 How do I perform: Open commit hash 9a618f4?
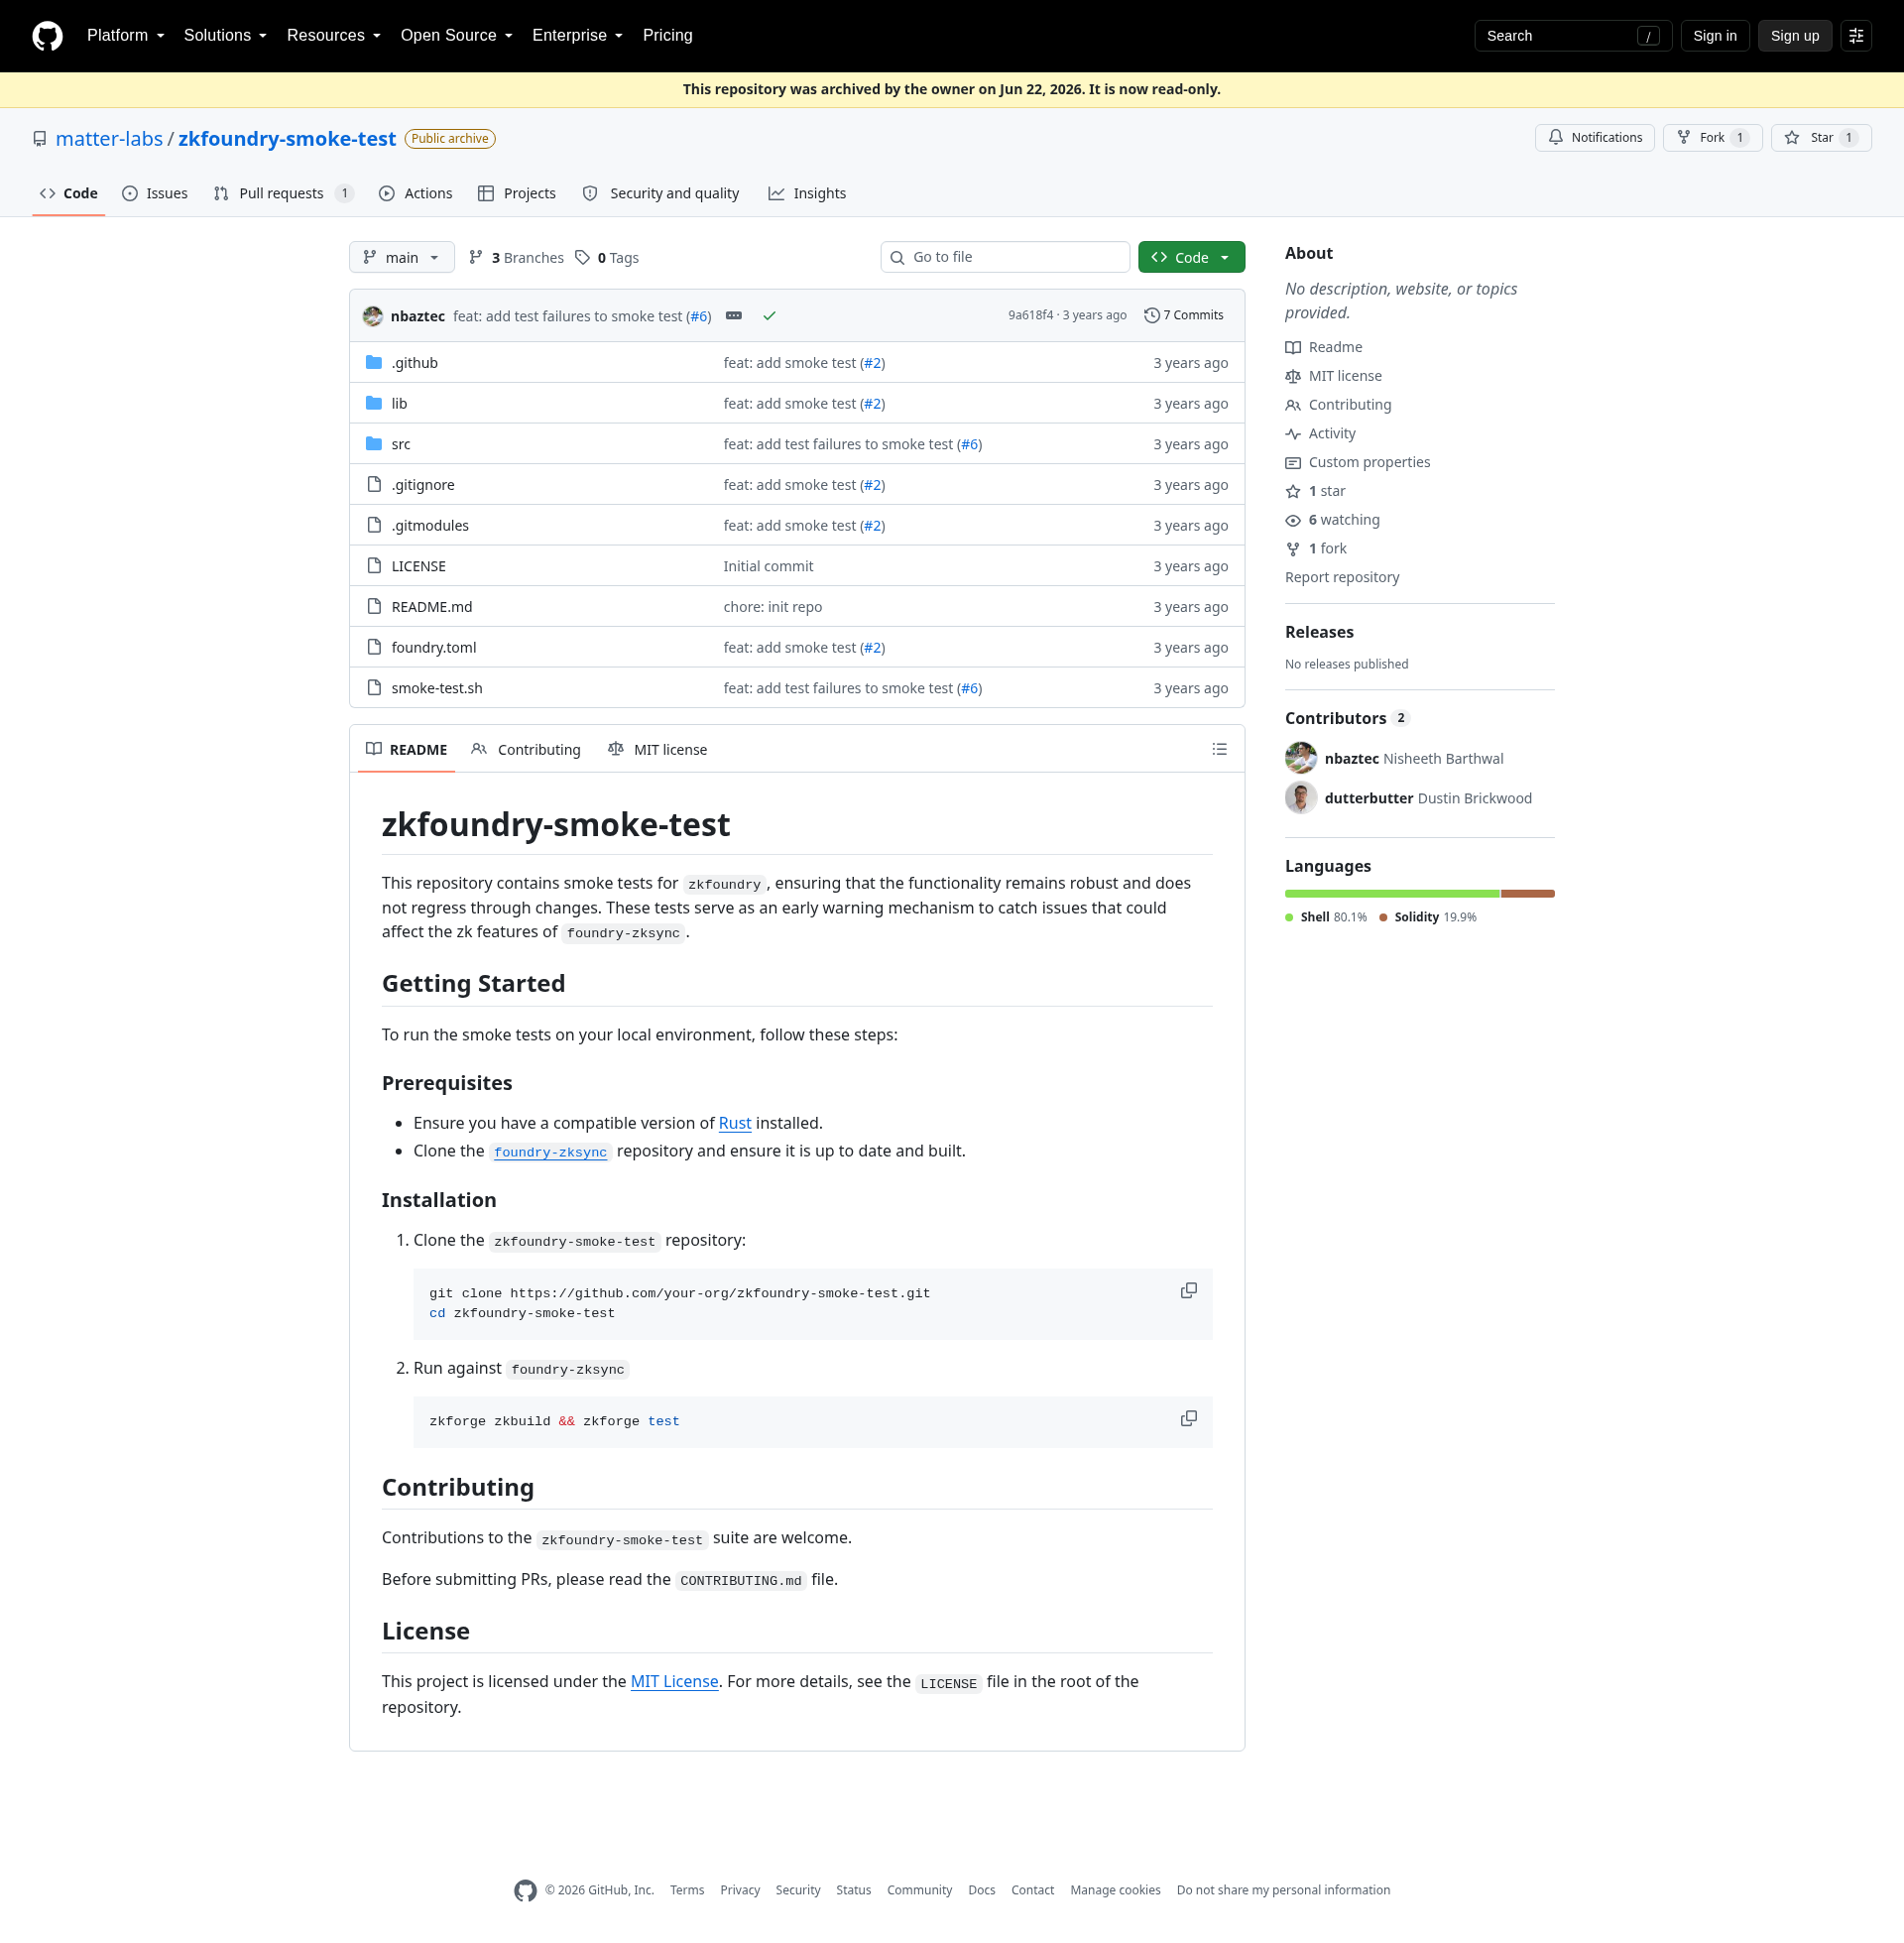[x=1030, y=316]
